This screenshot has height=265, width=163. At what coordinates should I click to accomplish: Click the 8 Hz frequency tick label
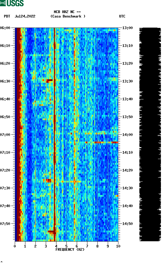click(97, 246)
